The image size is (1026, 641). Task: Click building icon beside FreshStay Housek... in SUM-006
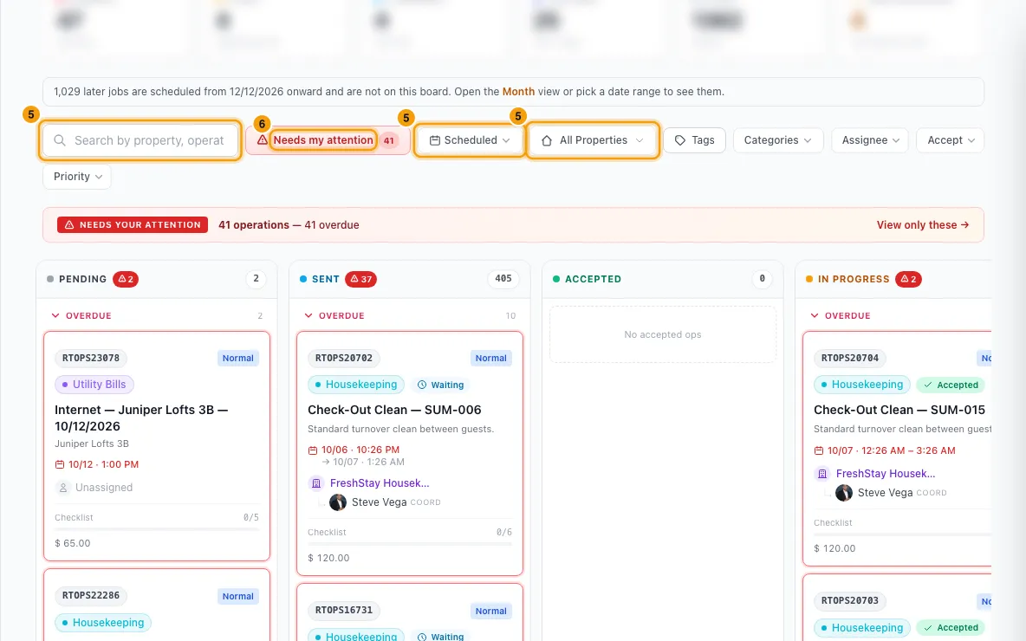tap(316, 483)
